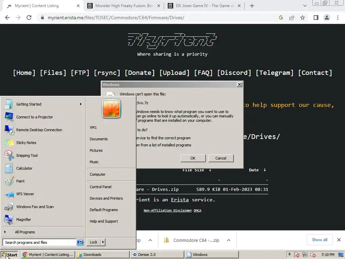Open Commodore C64 download options chevron
The image size is (345, 259).
click(x=229, y=240)
